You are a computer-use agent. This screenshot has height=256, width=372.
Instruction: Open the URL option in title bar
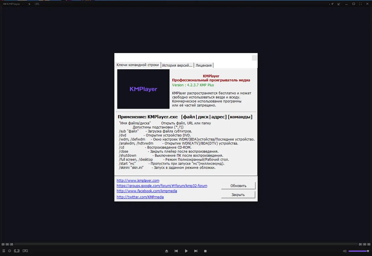[x=37, y=4]
